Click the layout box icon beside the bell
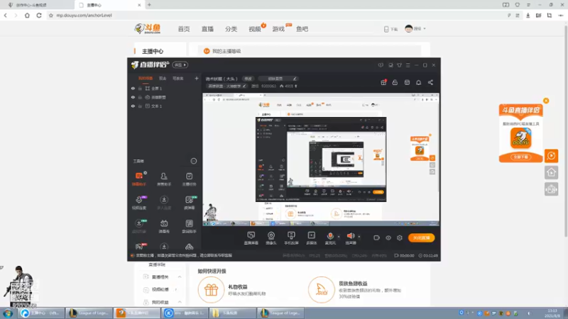Screen dimensions: 568x319 (x=407, y=82)
